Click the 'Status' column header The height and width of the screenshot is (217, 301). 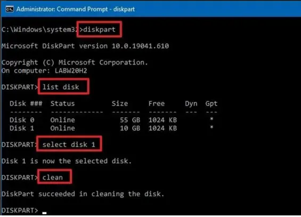(x=62, y=103)
